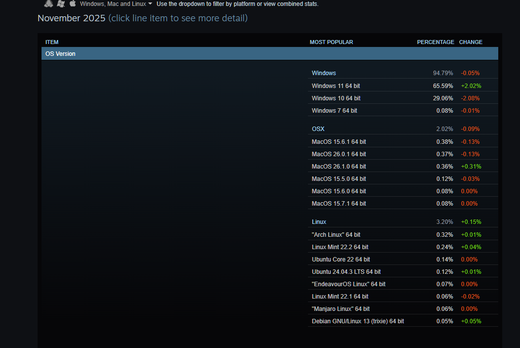Select the "Manjaro Linux" 64 bit row

402,308
